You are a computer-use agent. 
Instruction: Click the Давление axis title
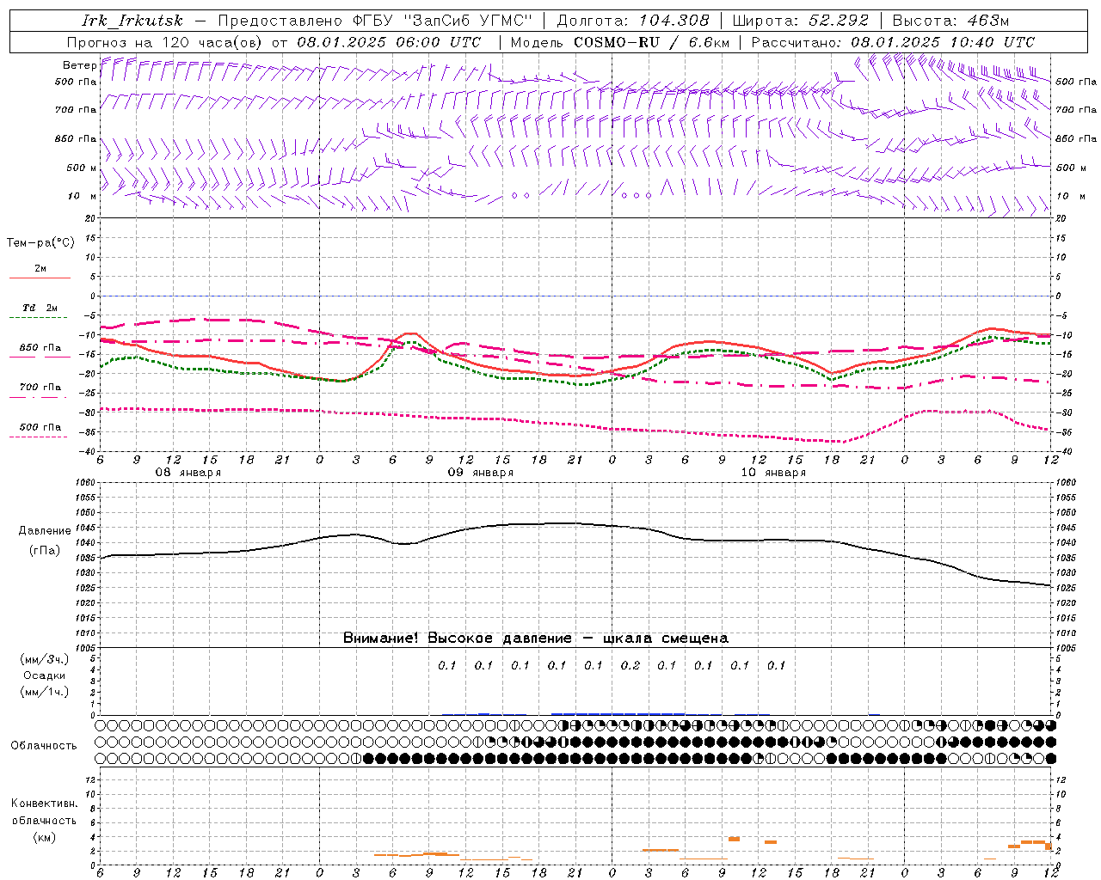coord(45,531)
